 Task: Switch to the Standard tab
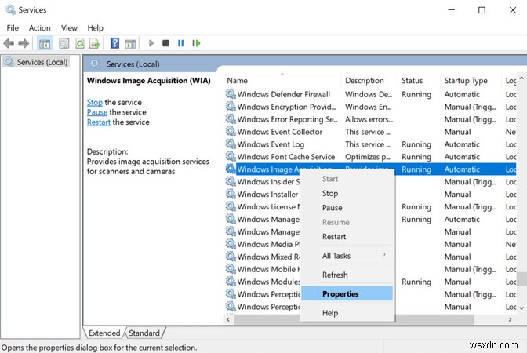(x=144, y=333)
